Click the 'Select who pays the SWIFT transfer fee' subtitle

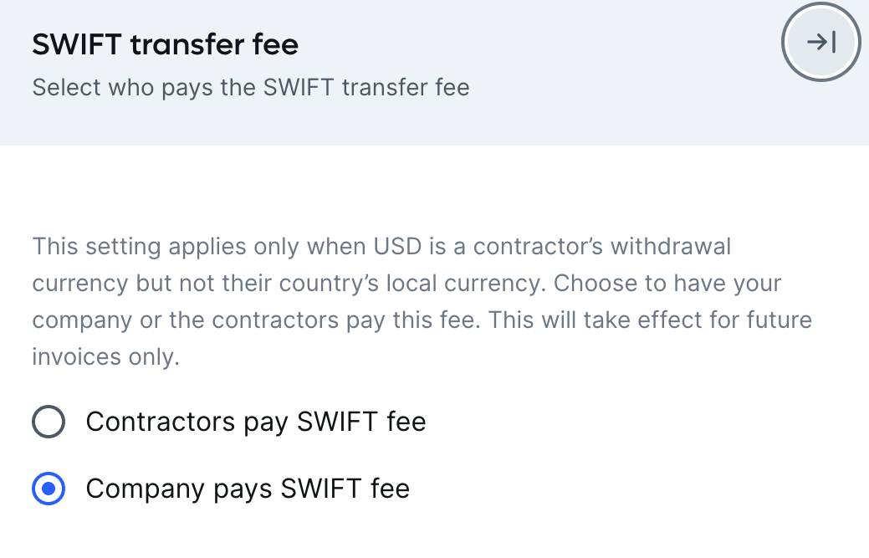coord(251,88)
